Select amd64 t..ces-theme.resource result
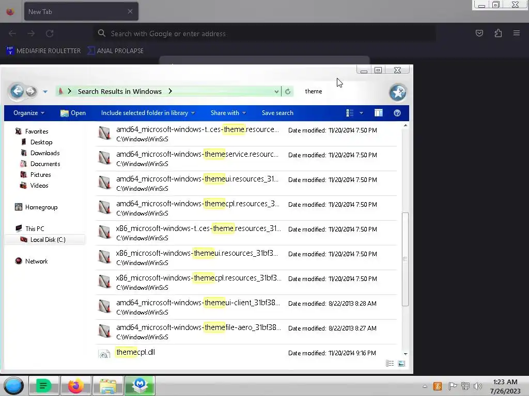Viewport: 529px width, 396px height. (x=246, y=134)
